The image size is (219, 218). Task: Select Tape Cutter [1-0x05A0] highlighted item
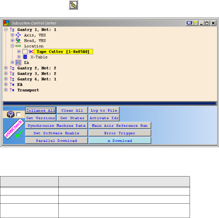(x=63, y=52)
